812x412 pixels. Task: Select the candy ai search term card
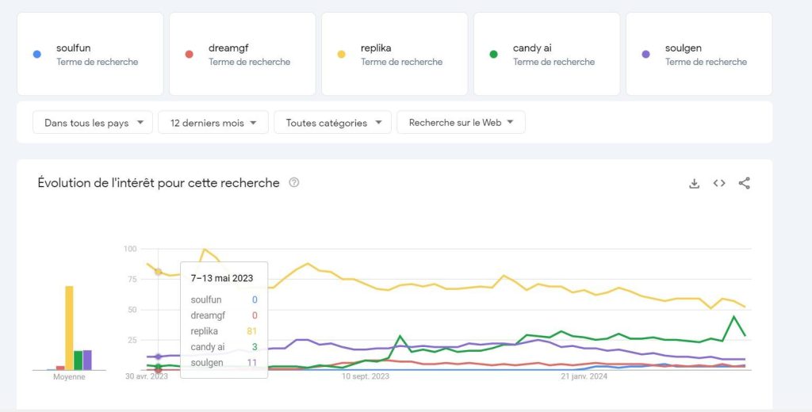tap(547, 54)
